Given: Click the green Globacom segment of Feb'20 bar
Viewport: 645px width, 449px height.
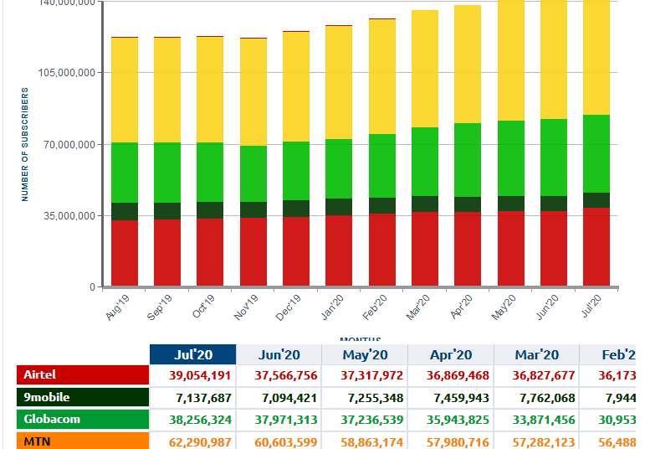Looking at the screenshot, I should [382, 166].
